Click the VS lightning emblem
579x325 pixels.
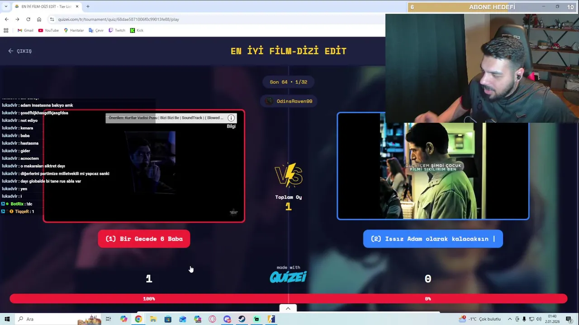tap(289, 175)
